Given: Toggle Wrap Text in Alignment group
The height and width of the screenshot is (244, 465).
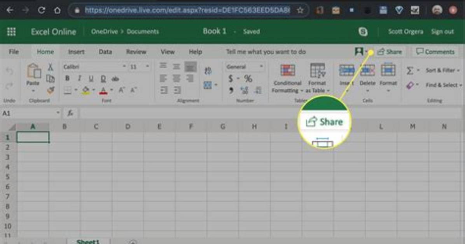Looking at the screenshot, I should (208, 71).
